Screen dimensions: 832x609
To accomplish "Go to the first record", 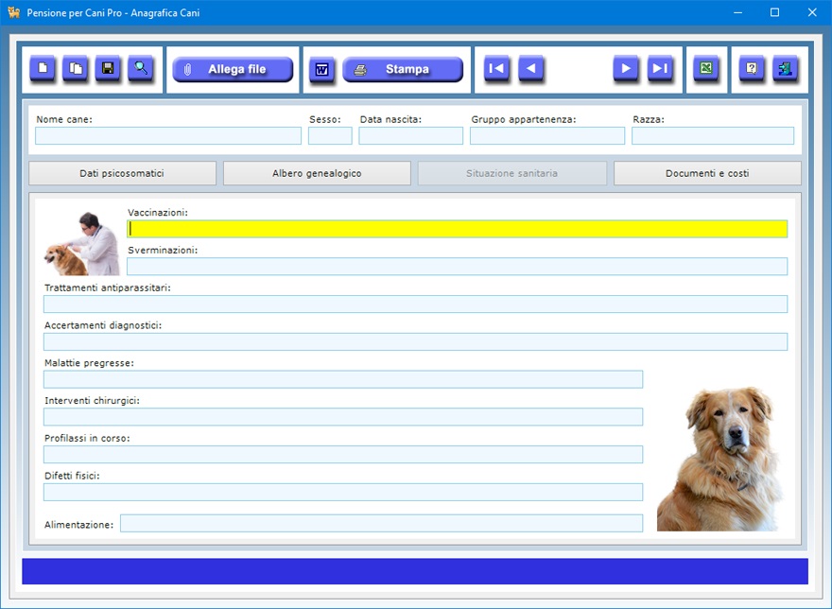I will point(496,68).
